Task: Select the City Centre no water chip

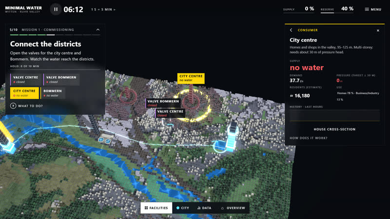Action: 24,93
